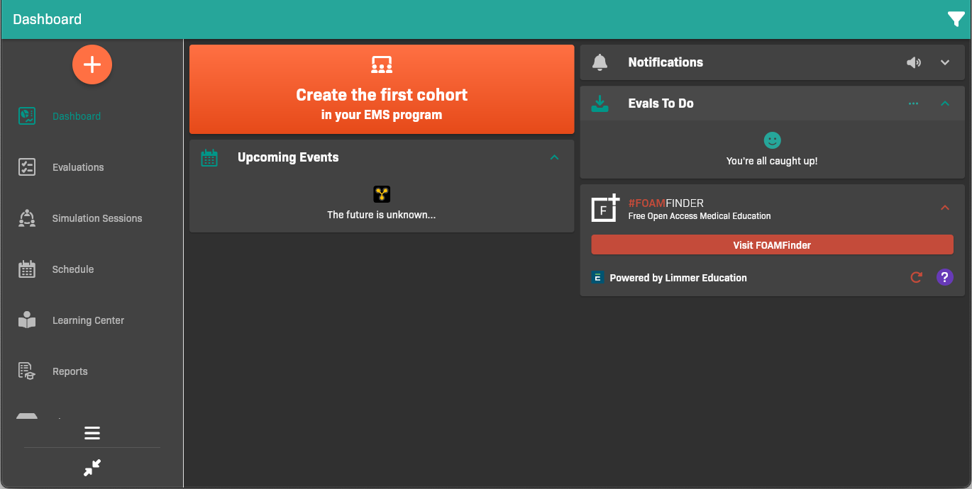Refresh the FOAMFinder panel

tap(916, 278)
